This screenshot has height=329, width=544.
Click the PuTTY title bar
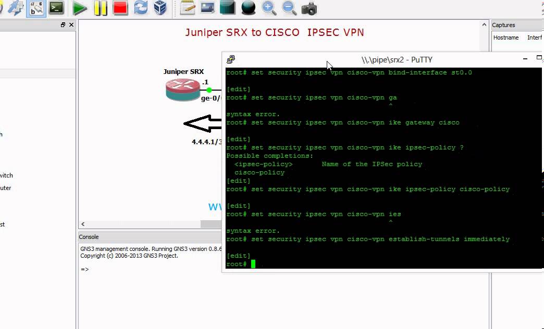coord(397,60)
